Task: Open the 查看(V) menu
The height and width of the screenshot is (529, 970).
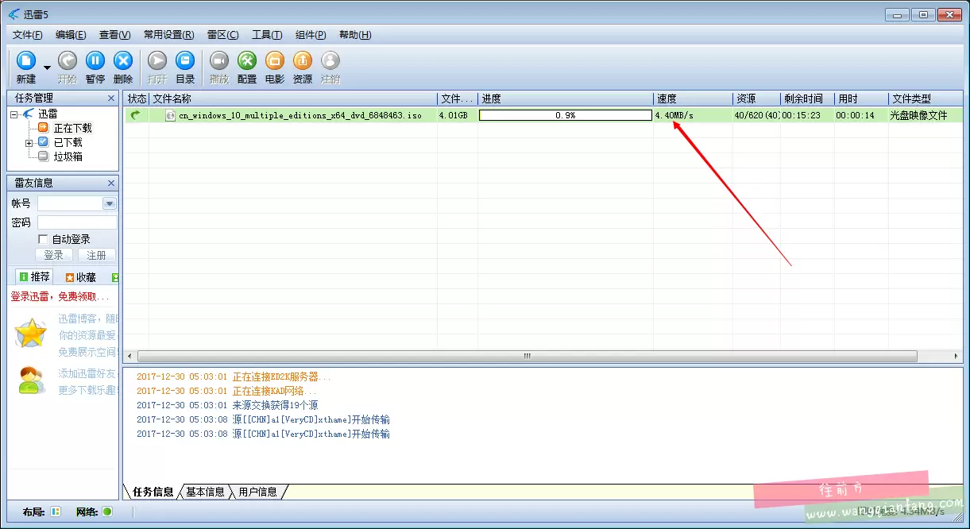Action: (x=114, y=35)
